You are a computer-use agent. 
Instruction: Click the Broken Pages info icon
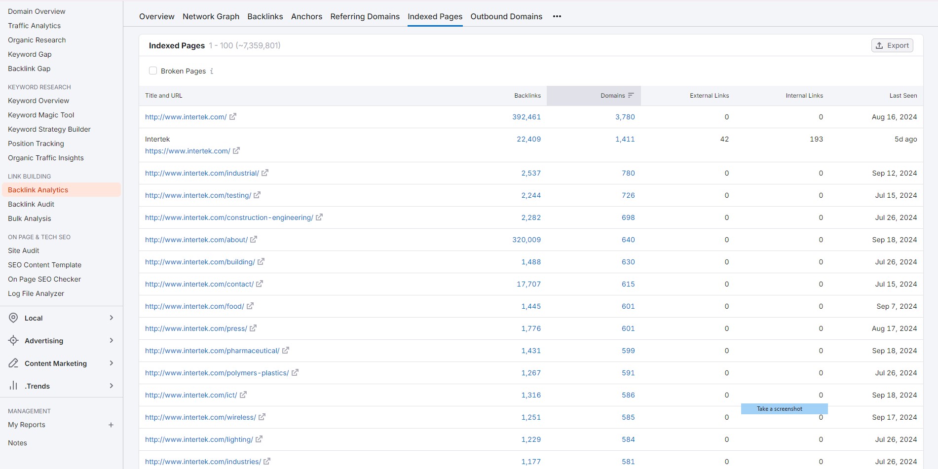[x=212, y=71]
